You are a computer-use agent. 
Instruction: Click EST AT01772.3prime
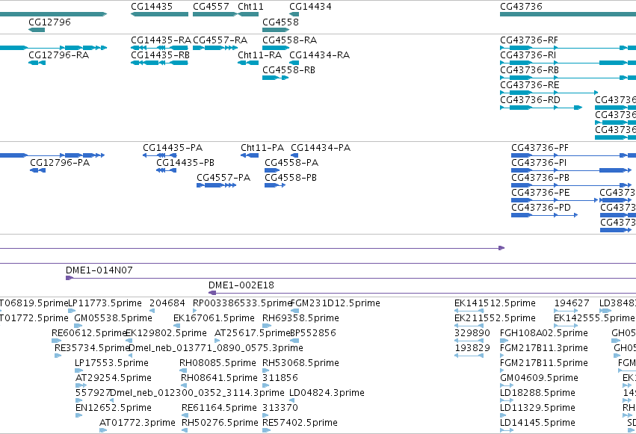coord(103,431)
